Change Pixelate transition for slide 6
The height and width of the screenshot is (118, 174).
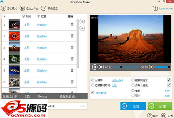pyautogui.click(x=42, y=82)
